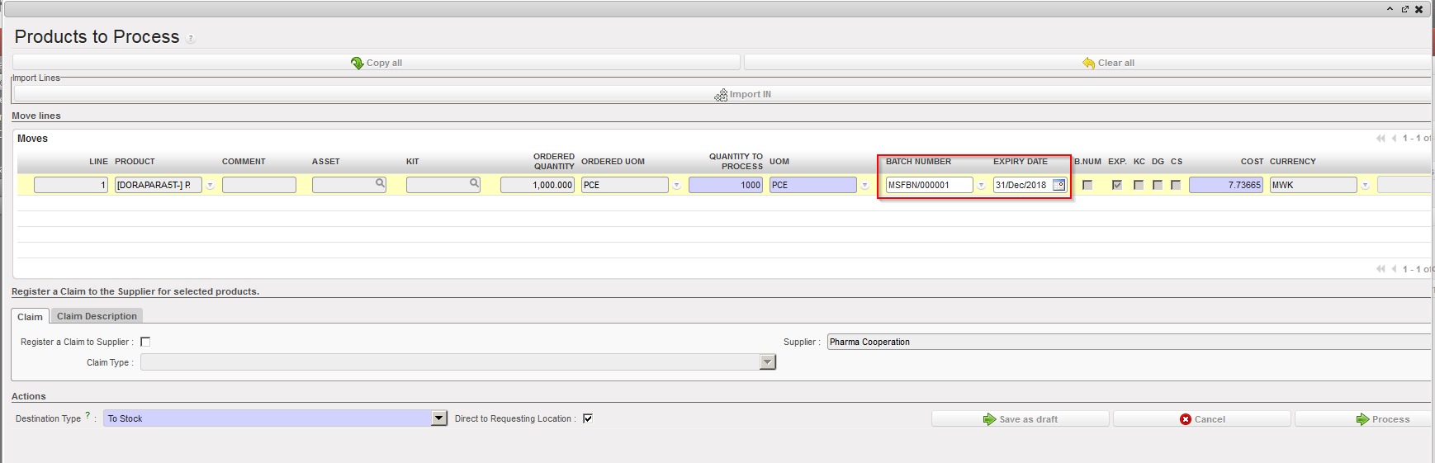Screen dimensions: 1435x463
Task: Go to previous page in top Moves pager
Action: (1394, 138)
